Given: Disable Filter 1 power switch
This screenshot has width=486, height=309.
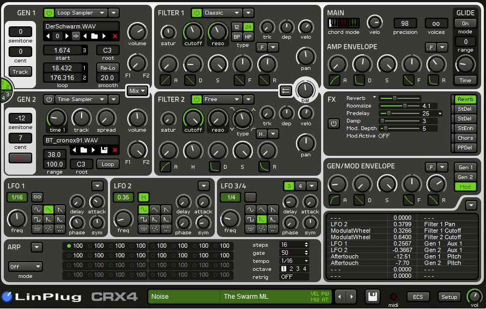Looking at the screenshot, I should click(197, 13).
